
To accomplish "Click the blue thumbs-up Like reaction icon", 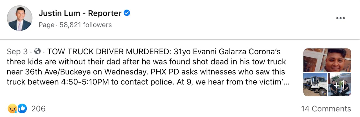I will 22,109.
